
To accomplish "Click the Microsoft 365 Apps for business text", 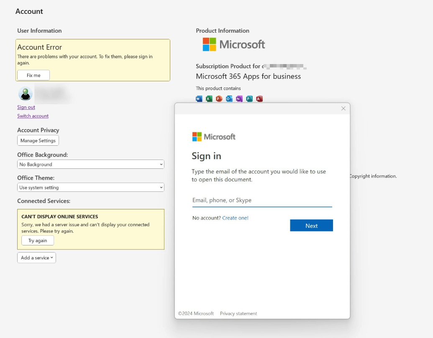I will click(248, 76).
